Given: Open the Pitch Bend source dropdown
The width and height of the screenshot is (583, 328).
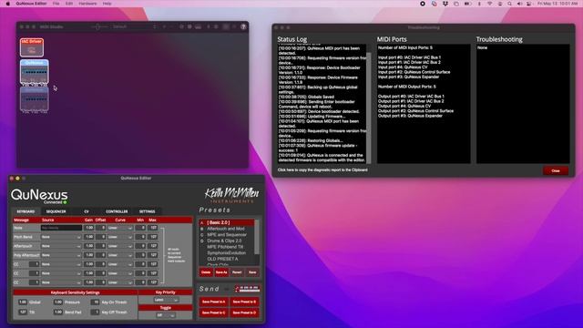Looking at the screenshot, I should (x=61, y=237).
